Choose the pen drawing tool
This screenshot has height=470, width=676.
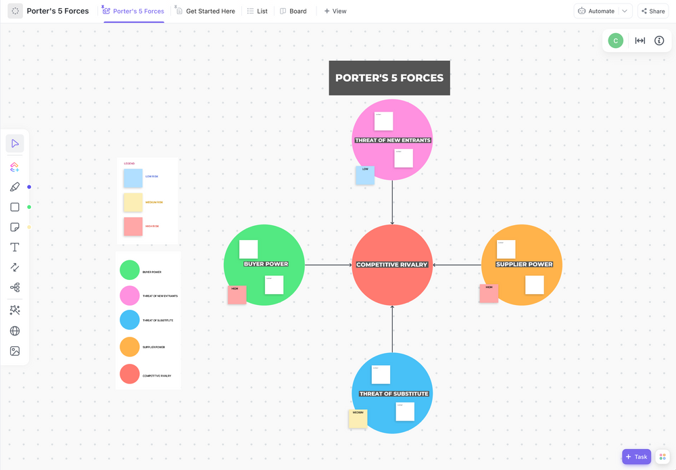(15, 187)
